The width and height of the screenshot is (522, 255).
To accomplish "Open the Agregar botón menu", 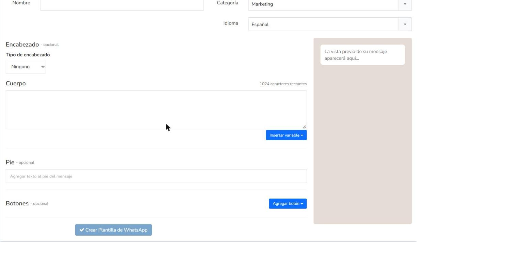I will point(288,204).
